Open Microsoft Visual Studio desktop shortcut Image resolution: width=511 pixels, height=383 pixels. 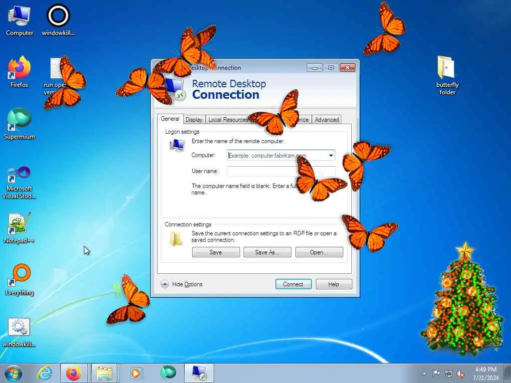click(19, 183)
